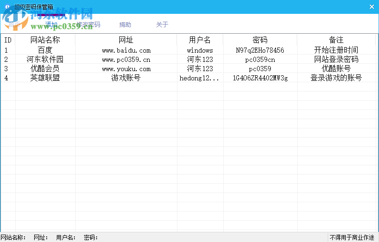
Task: Select the 英雄联盟 name cell
Action: coord(45,78)
